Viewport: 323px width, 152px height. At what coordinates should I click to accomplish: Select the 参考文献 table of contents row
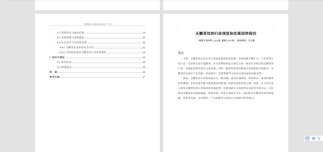click(x=97, y=77)
